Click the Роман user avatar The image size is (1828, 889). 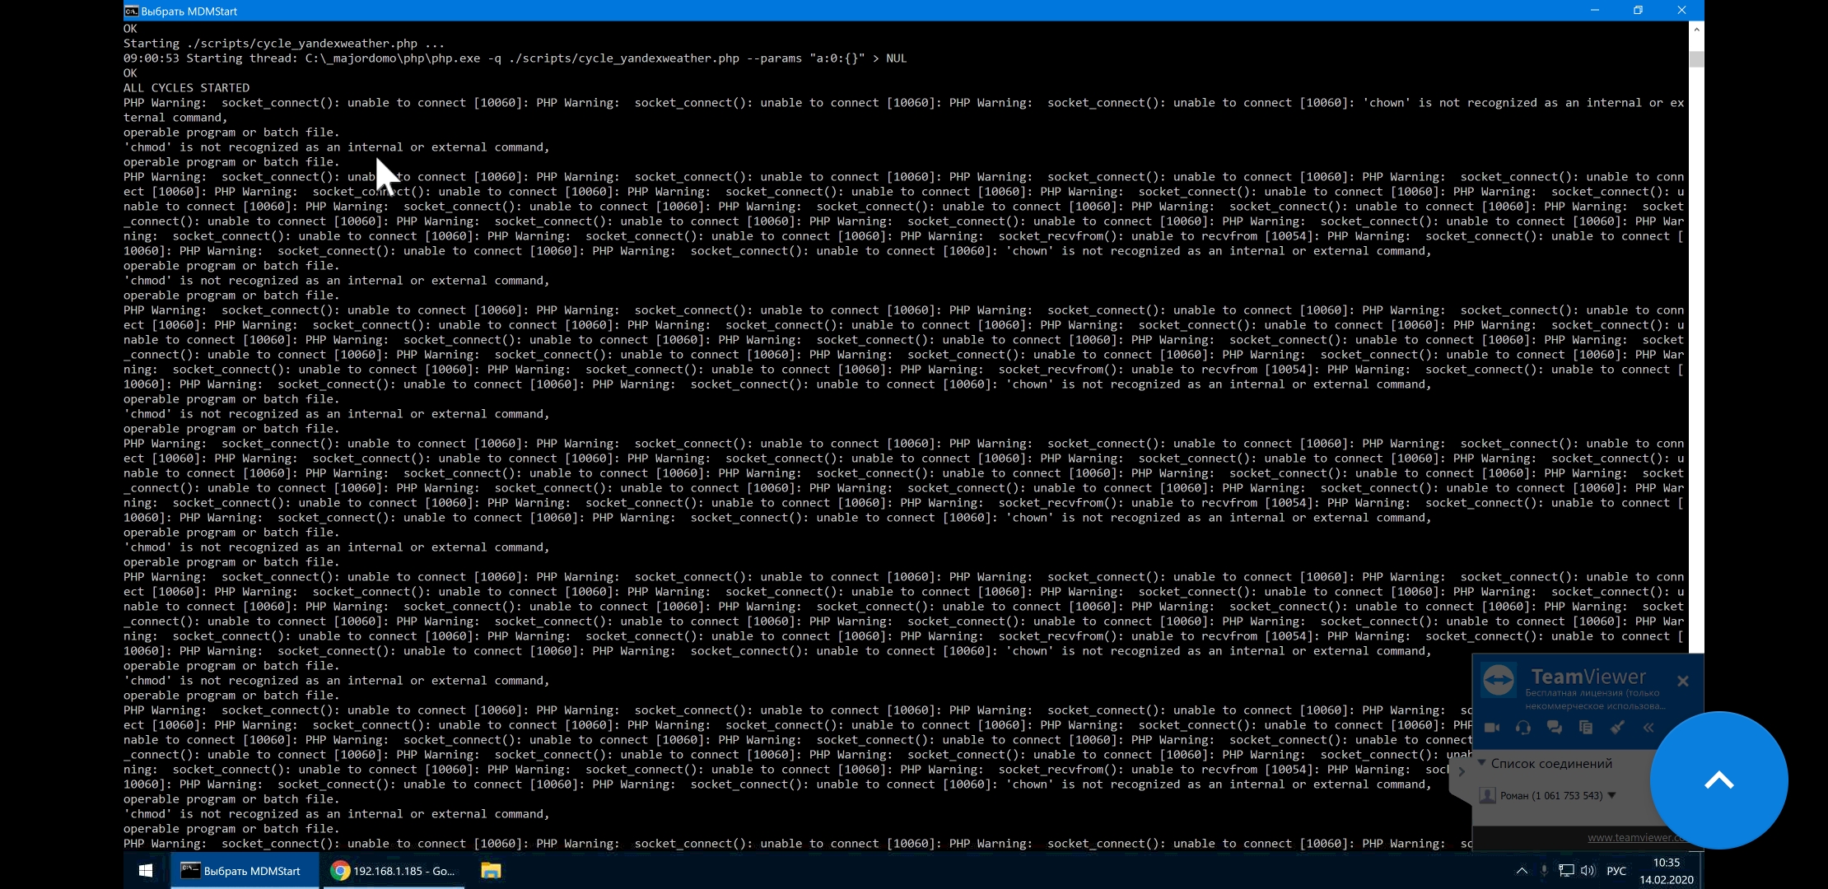pos(1487,795)
